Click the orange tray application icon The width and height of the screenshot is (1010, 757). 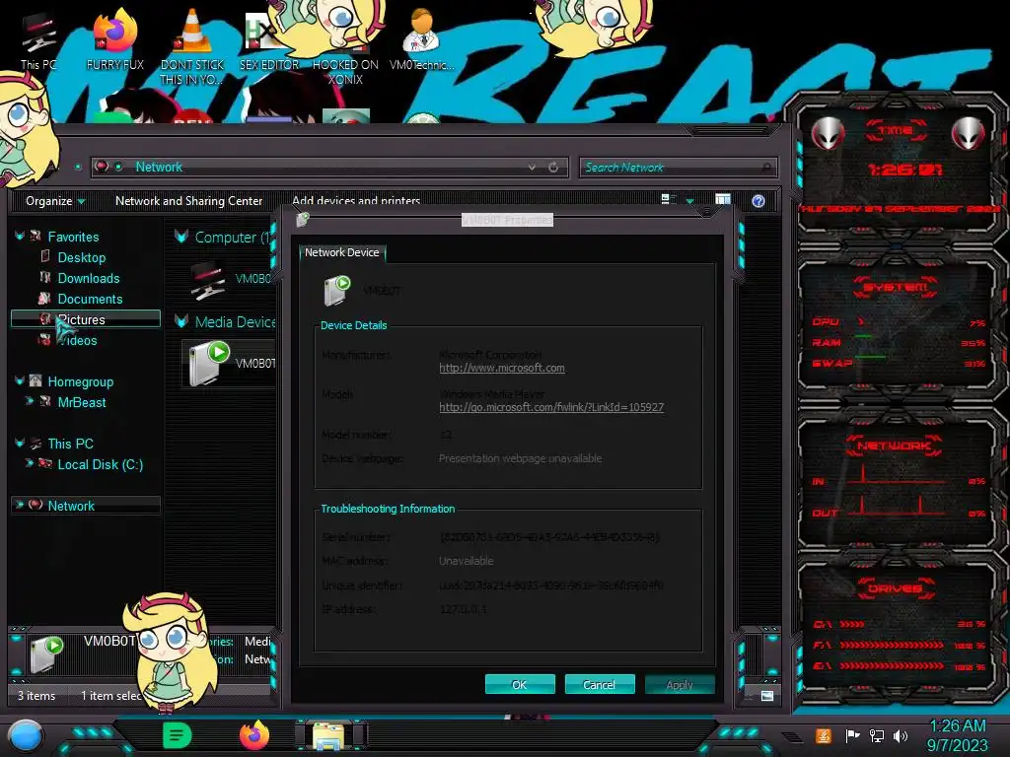coord(824,735)
